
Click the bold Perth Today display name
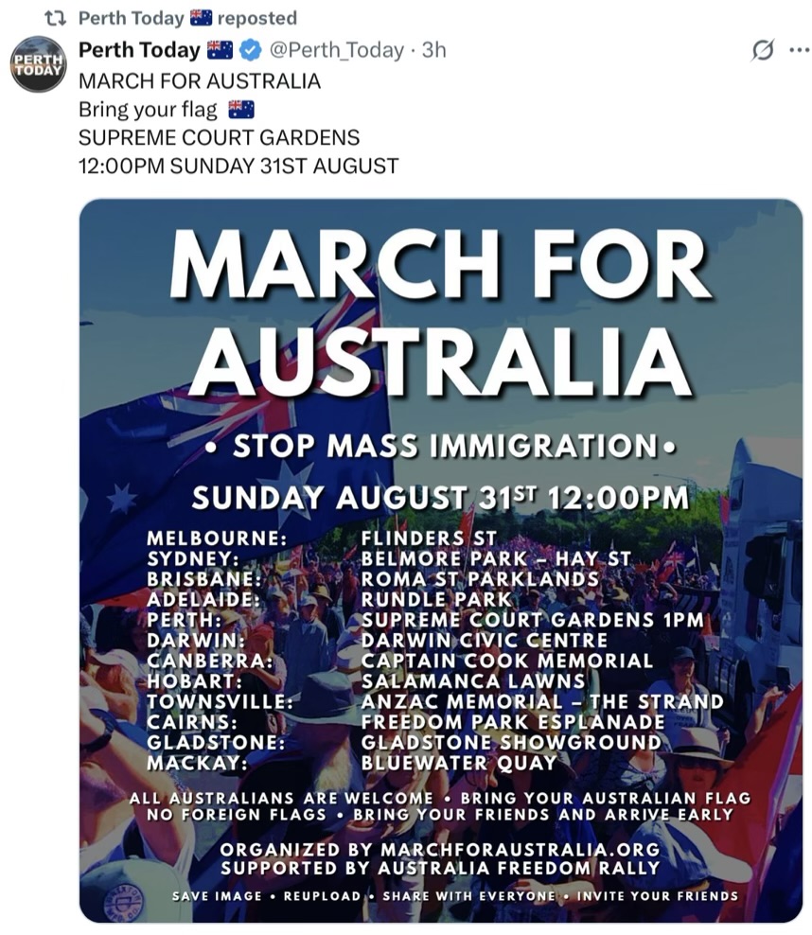pos(139,50)
